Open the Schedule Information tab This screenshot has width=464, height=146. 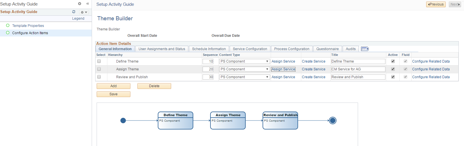pyautogui.click(x=209, y=49)
